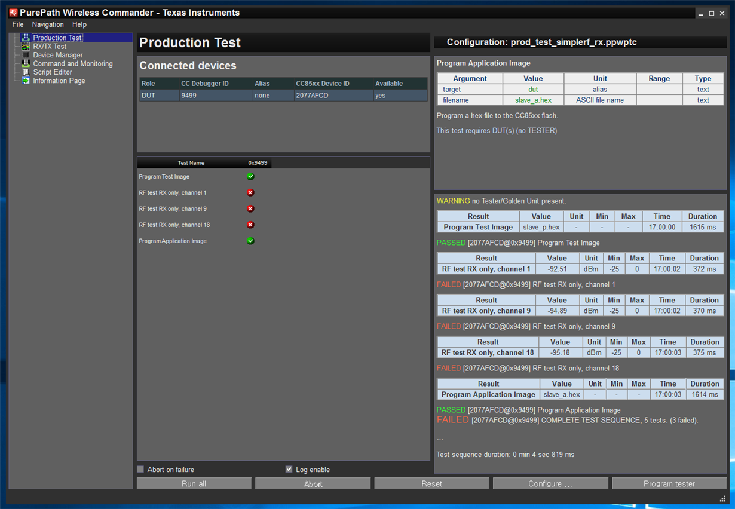The height and width of the screenshot is (509, 735).
Task: Click the Available value 'yes' cell
Action: (400, 96)
